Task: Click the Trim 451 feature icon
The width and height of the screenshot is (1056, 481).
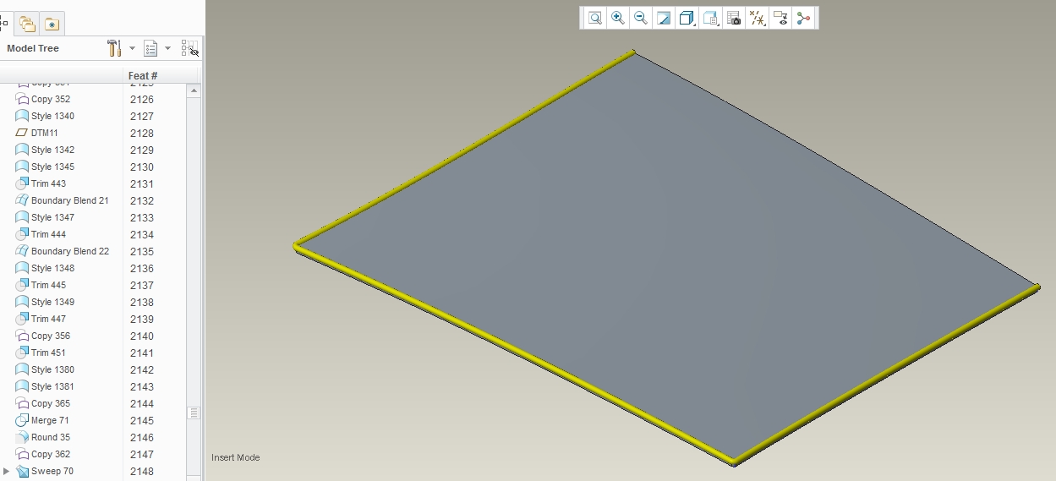Action: (23, 353)
